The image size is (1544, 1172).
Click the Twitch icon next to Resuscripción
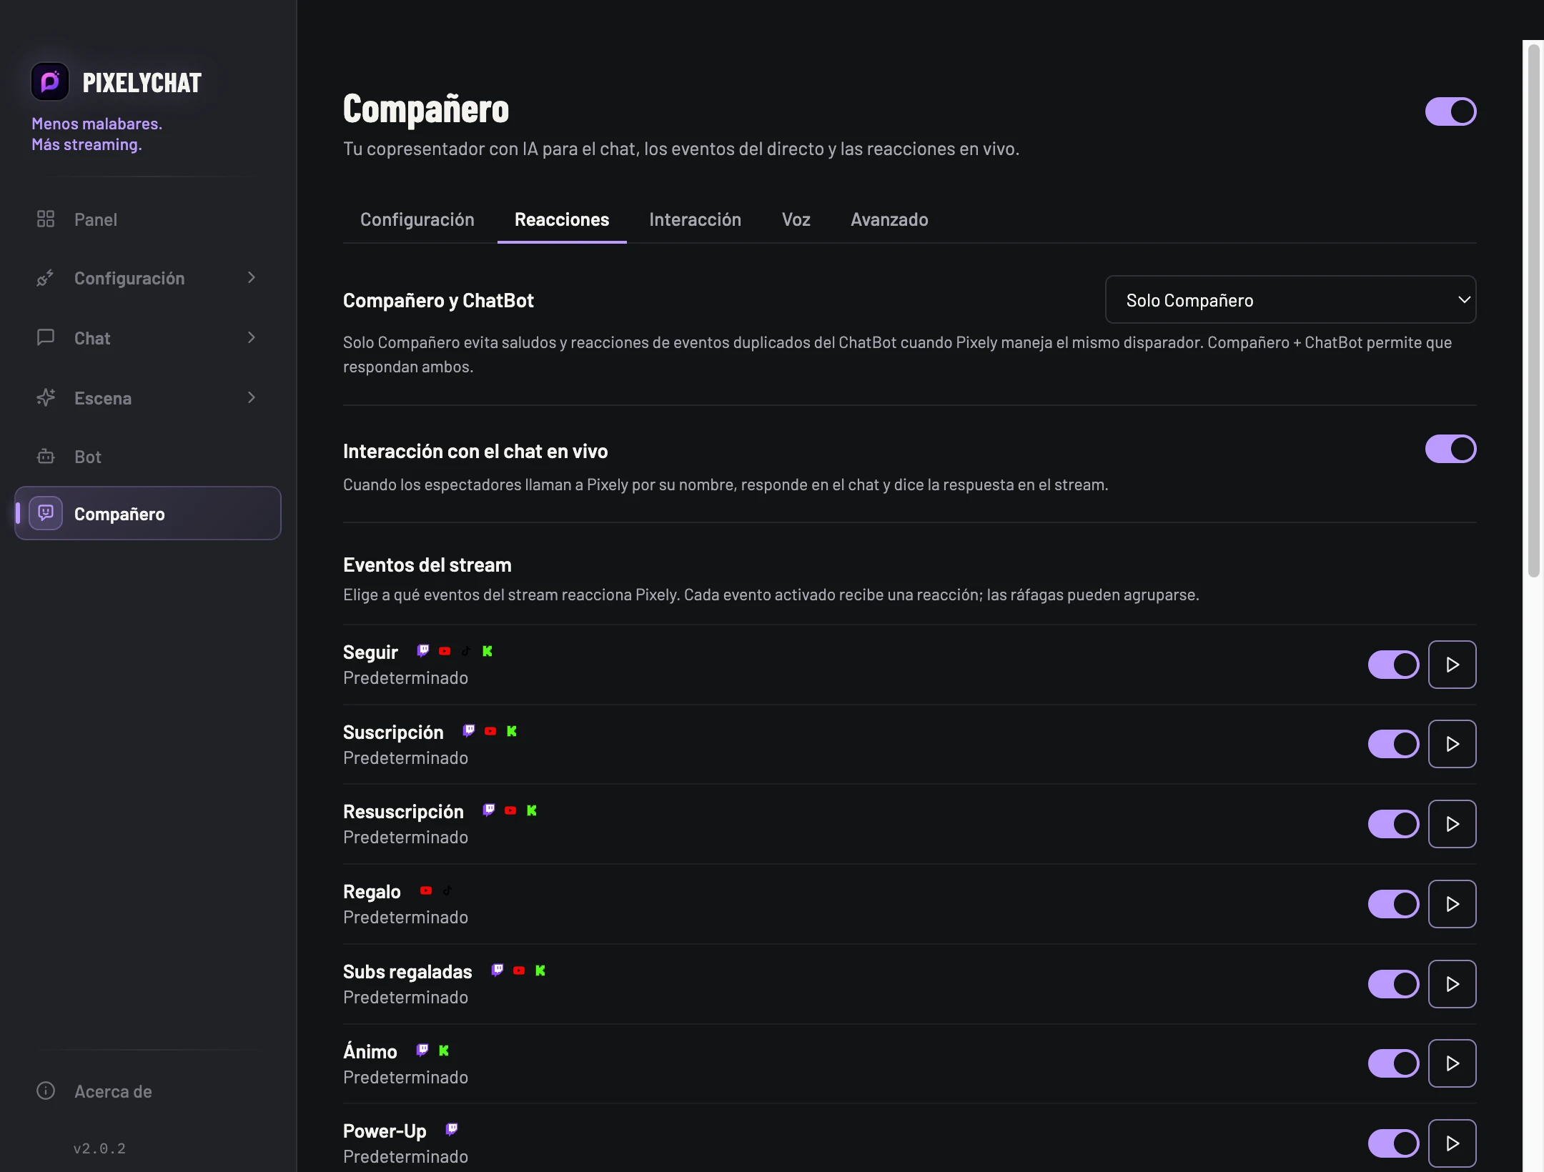click(x=489, y=810)
